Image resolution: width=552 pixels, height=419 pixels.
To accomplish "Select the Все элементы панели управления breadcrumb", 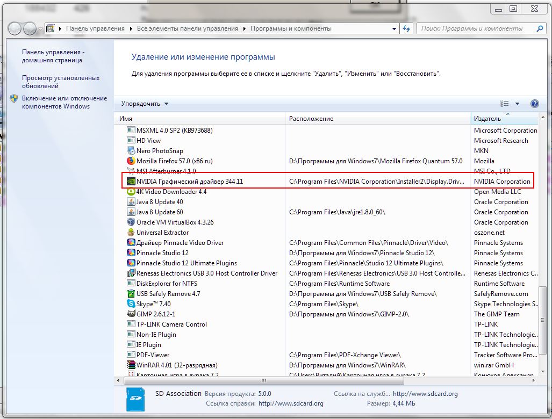I will point(187,28).
